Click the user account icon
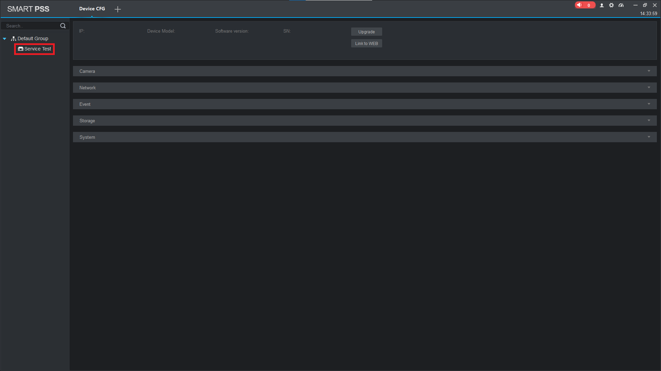This screenshot has width=661, height=371. coord(601,5)
